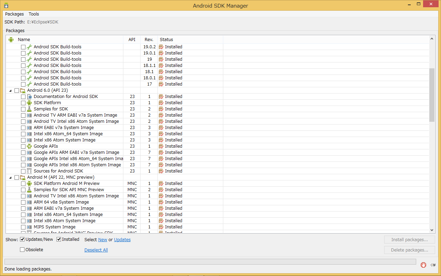Click the packages list vertical scrollbar thumb

pos(432,95)
